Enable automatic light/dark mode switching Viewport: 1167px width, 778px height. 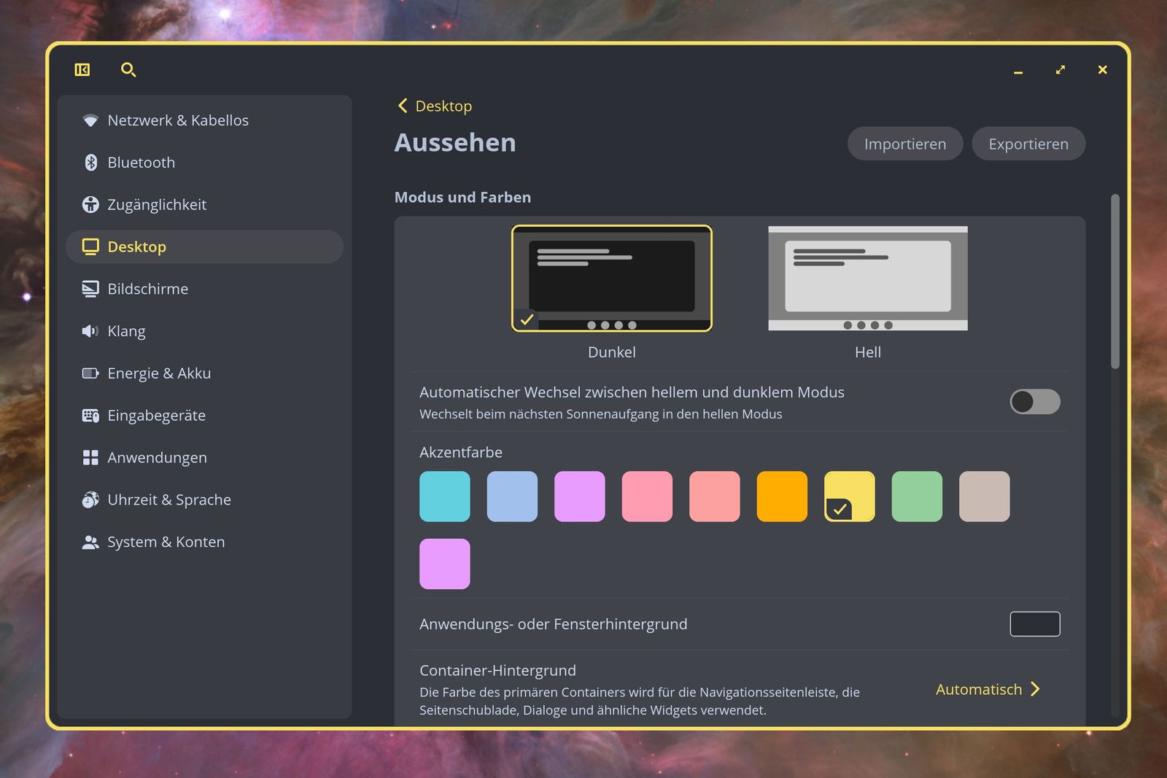click(1035, 402)
